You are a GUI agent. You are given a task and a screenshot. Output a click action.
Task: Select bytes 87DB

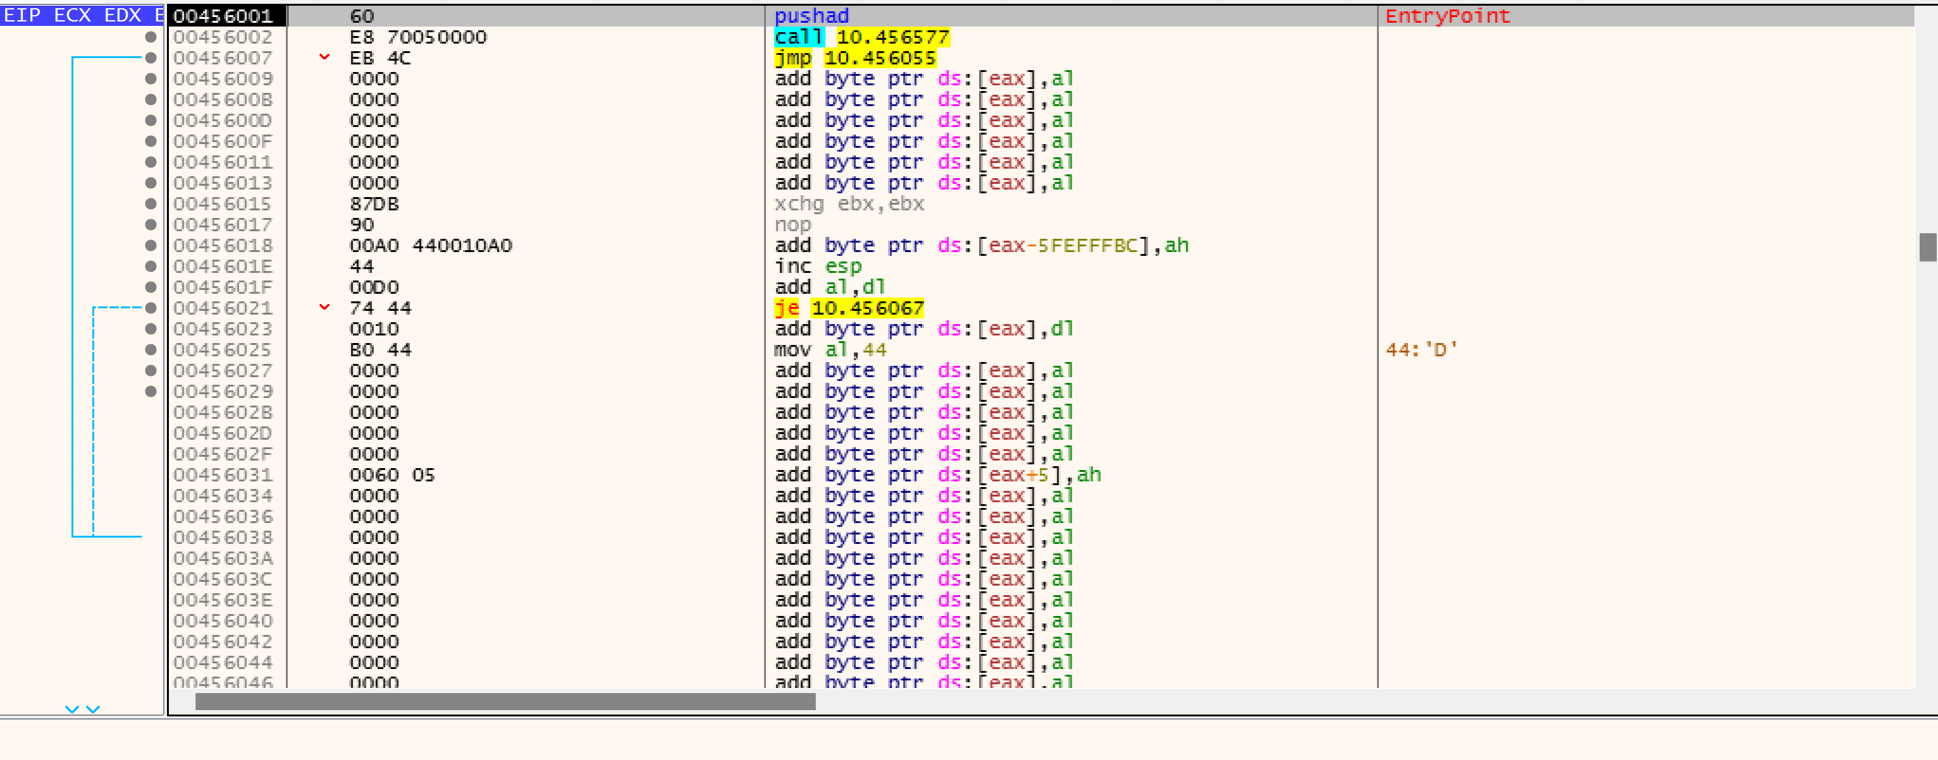(374, 203)
